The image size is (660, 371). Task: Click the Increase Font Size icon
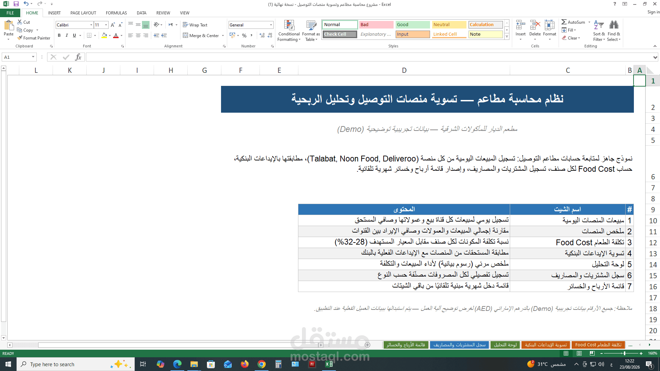[x=113, y=25]
